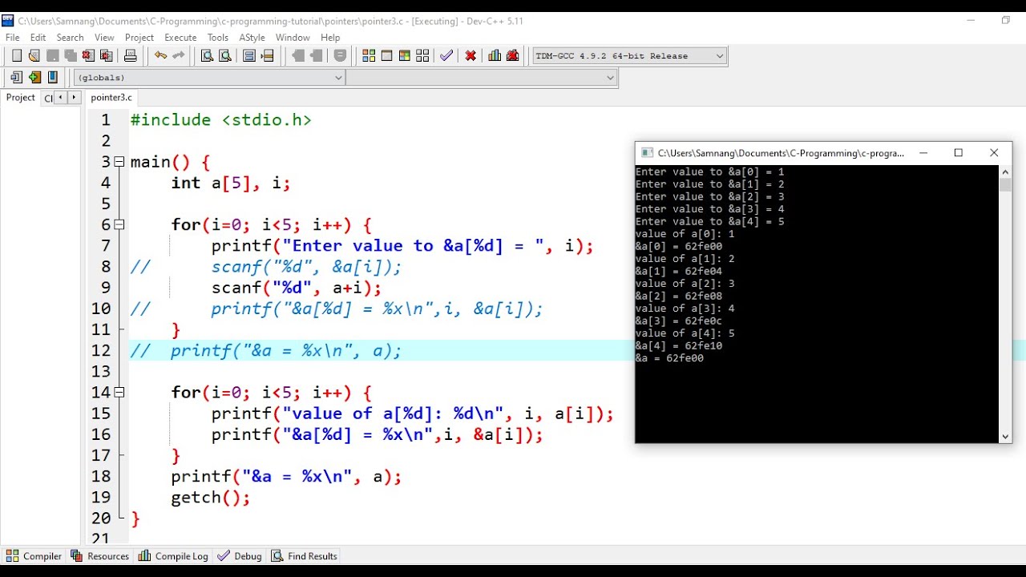The image size is (1026, 577).
Task: Open the File menu
Action: pyautogui.click(x=12, y=38)
